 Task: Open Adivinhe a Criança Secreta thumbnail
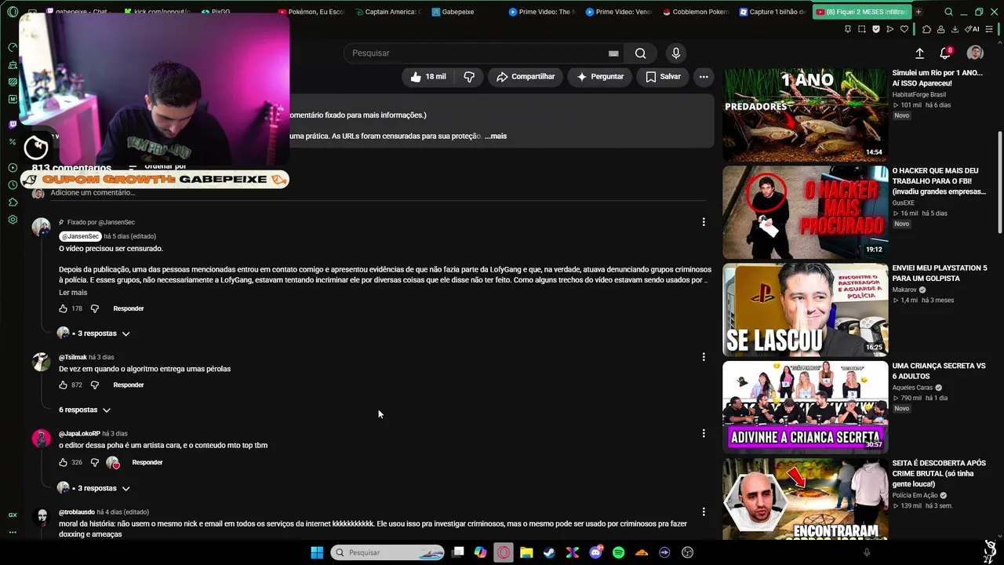[x=806, y=407]
